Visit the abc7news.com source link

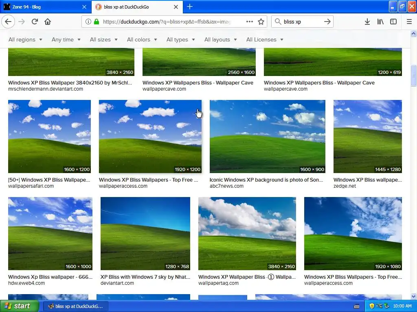tap(226, 186)
